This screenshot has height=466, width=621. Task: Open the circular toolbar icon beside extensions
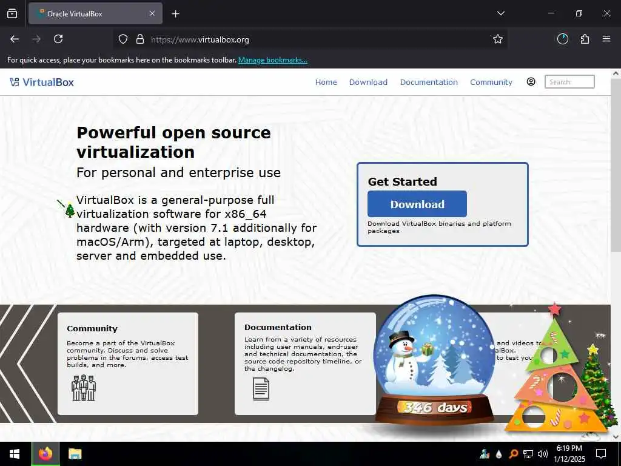tap(563, 39)
